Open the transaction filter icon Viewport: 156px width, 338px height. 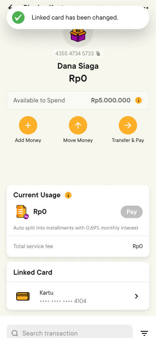pos(144,333)
